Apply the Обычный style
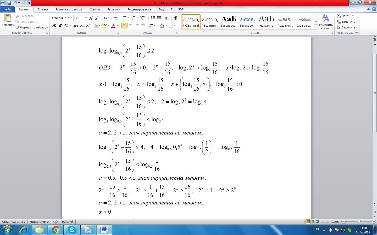Viewport: 377px width, 235px height. coord(191,21)
